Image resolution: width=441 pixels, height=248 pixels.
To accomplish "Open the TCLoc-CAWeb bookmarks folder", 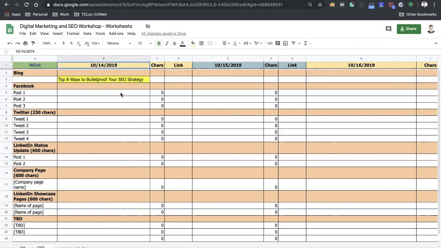I will point(91,14).
